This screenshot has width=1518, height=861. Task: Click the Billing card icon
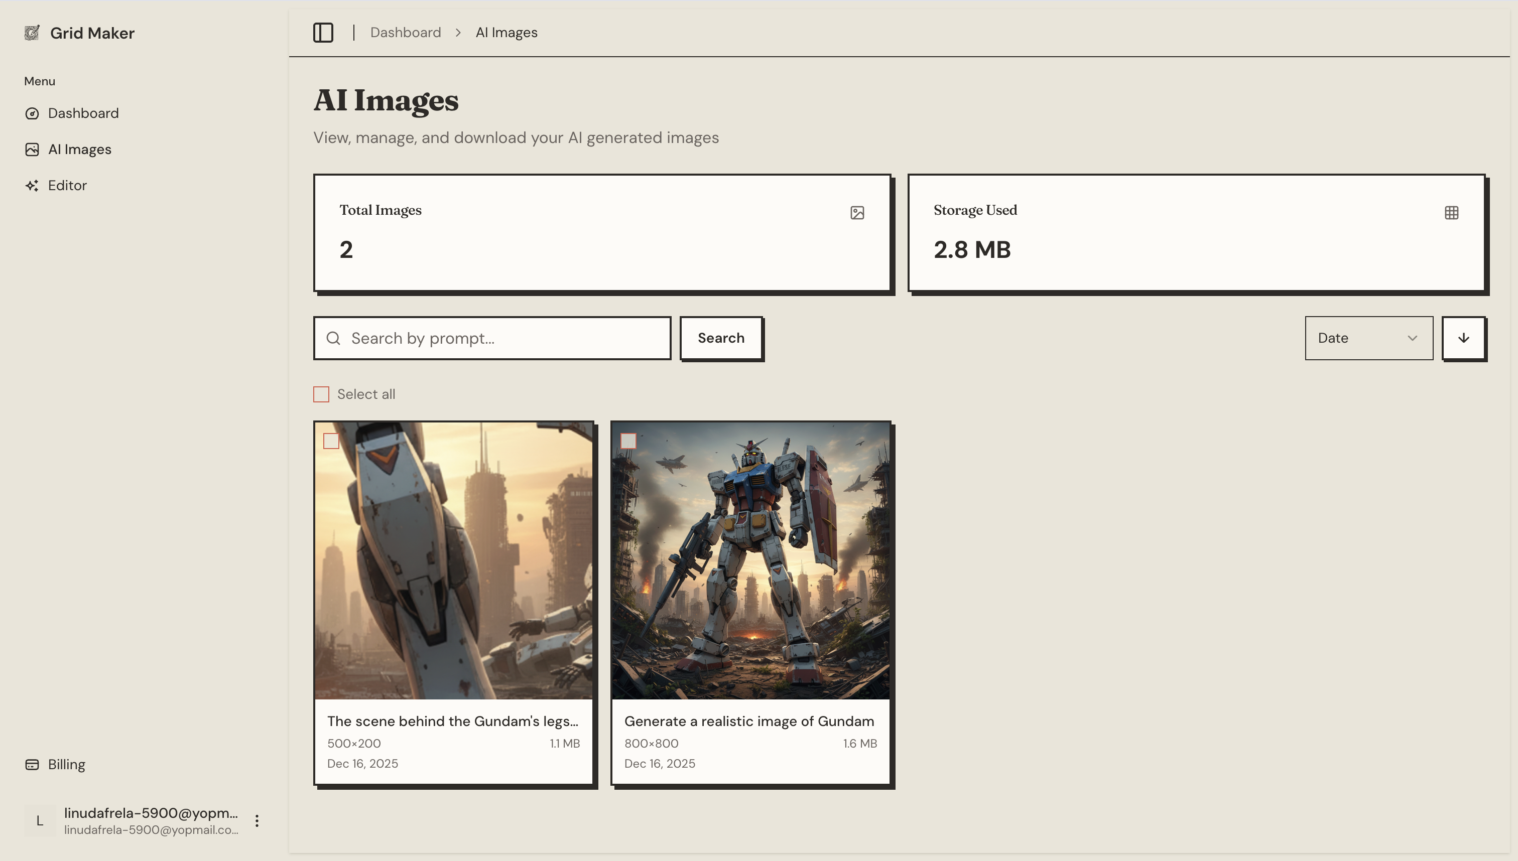coord(33,764)
